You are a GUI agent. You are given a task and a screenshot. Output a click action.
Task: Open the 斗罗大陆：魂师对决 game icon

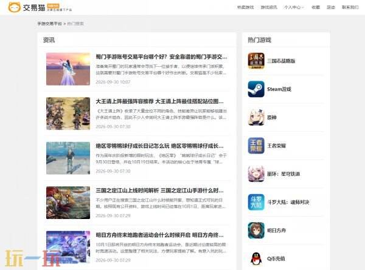256,202
